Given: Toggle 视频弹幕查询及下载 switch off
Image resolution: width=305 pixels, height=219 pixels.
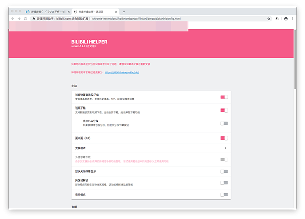Looking at the screenshot, I should (x=224, y=97).
